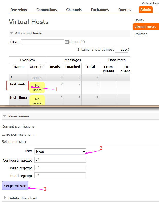159x204 pixels.
Task: Sort by the Name column header
Action: click(x=19, y=67)
